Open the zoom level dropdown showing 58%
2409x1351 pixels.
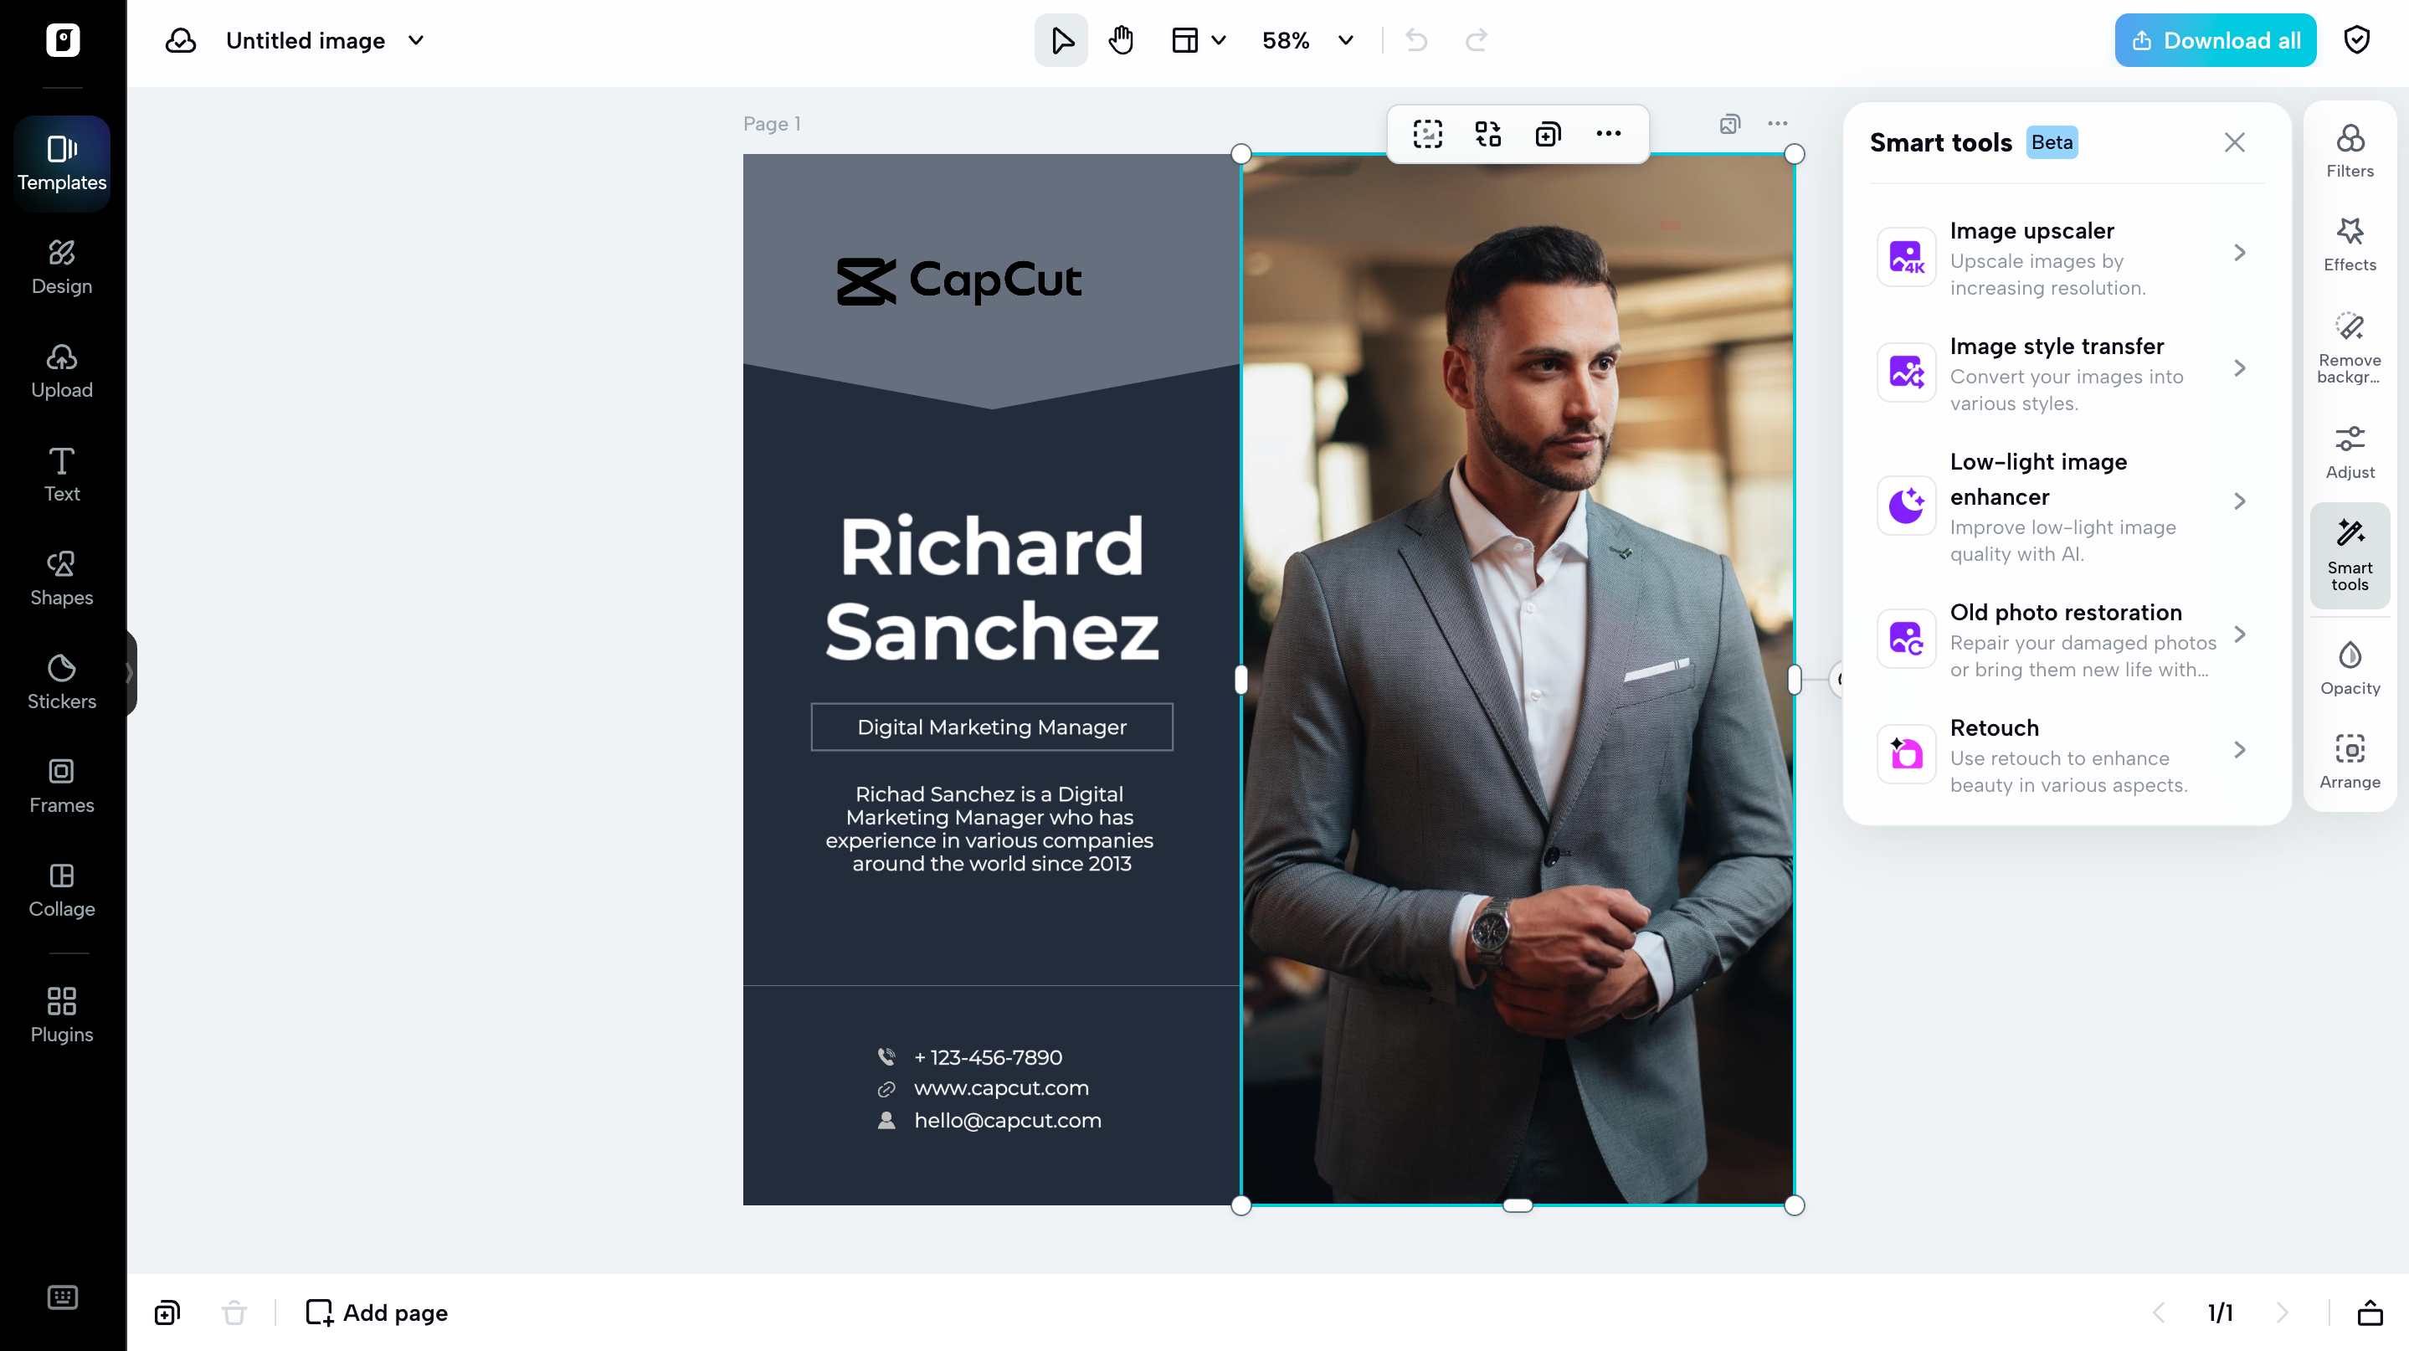point(1307,40)
